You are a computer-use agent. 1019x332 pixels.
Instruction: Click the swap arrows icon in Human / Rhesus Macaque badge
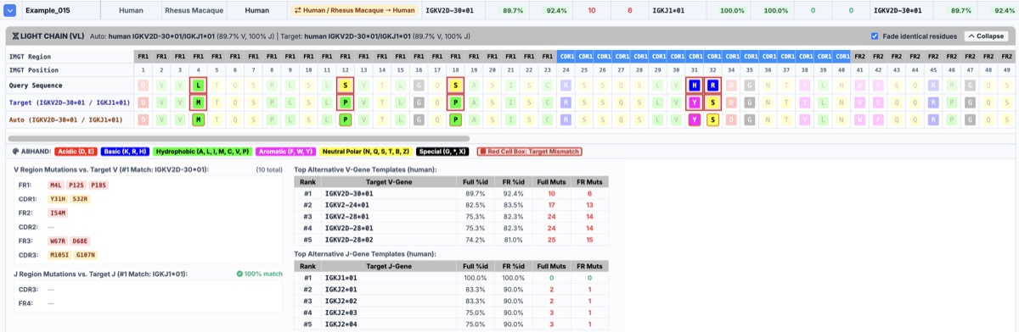point(298,10)
